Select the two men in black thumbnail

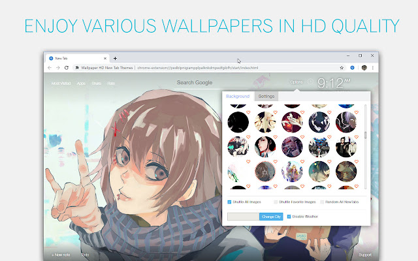(346, 147)
